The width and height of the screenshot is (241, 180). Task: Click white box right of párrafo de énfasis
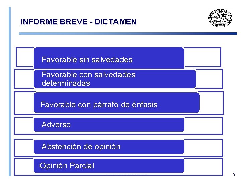(211, 103)
